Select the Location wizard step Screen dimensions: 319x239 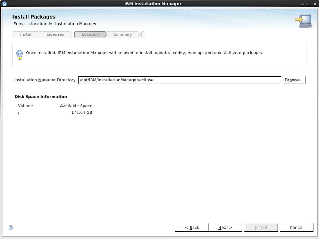90,34
